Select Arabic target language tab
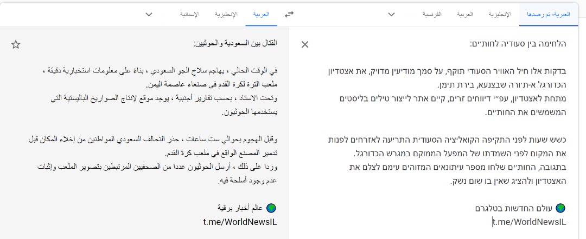 coord(261,15)
